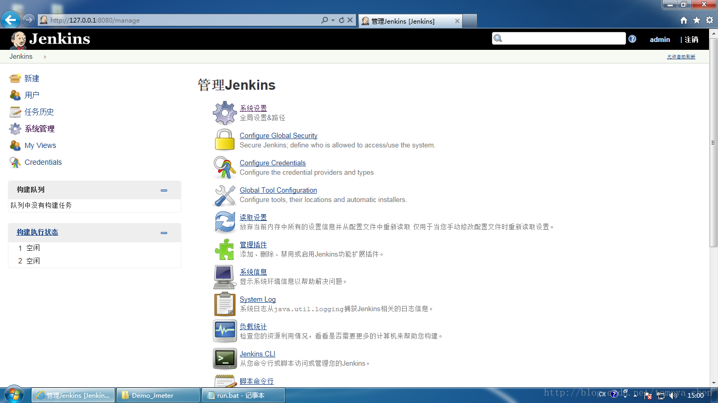Show hidden tray icons arrow
The width and height of the screenshot is (718, 403).
coord(635,395)
